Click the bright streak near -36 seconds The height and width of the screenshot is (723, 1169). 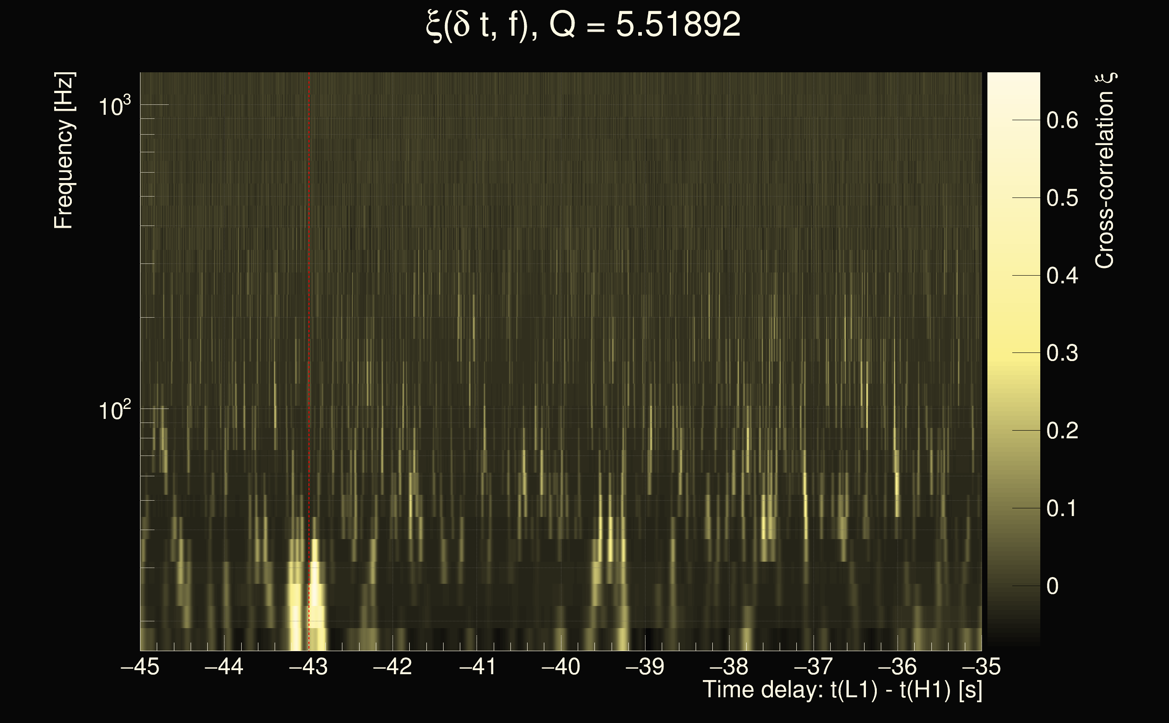pos(897,483)
